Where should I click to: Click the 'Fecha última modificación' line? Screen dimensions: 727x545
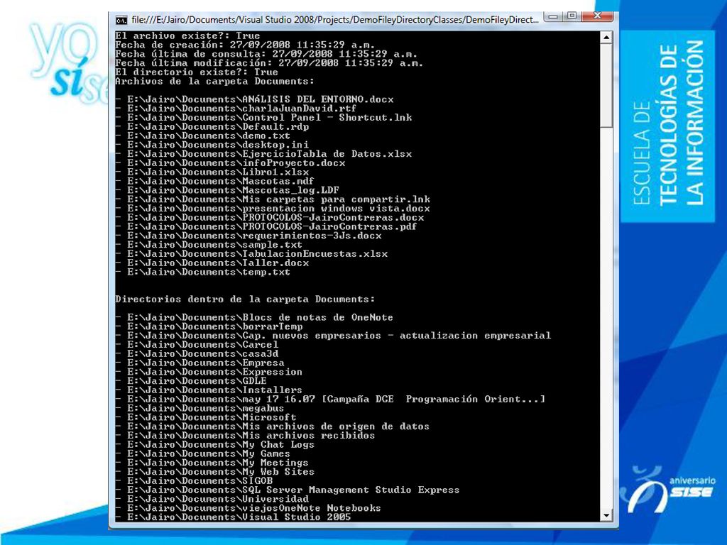point(269,63)
